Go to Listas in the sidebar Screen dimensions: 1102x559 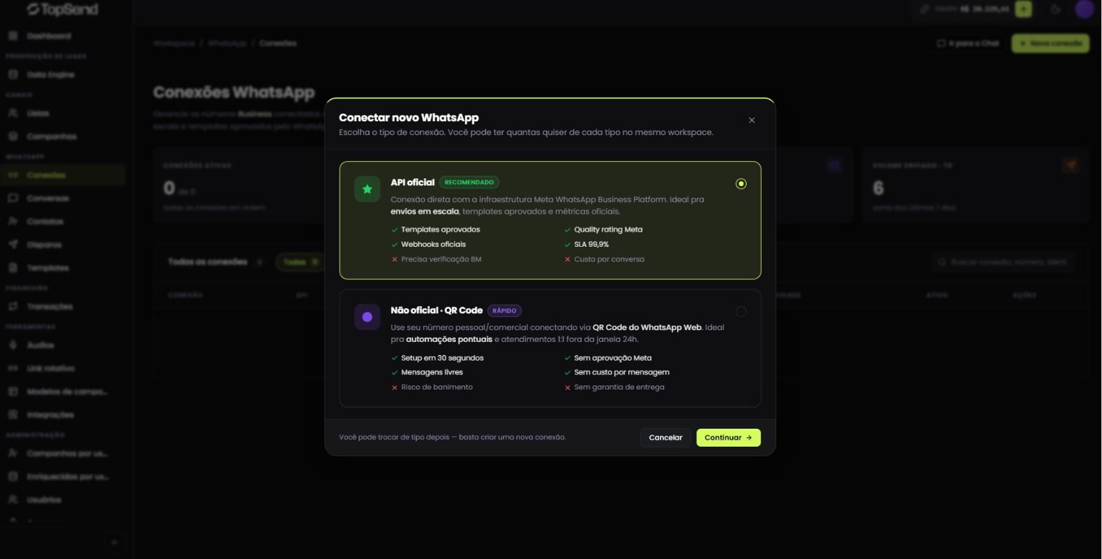(63, 113)
